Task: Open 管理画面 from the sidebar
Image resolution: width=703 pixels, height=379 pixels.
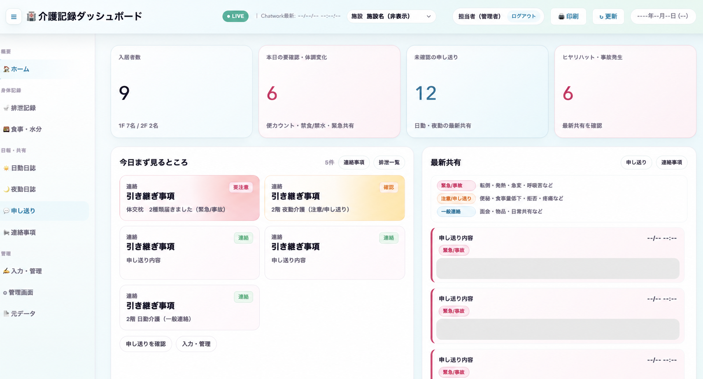Action: (44, 292)
